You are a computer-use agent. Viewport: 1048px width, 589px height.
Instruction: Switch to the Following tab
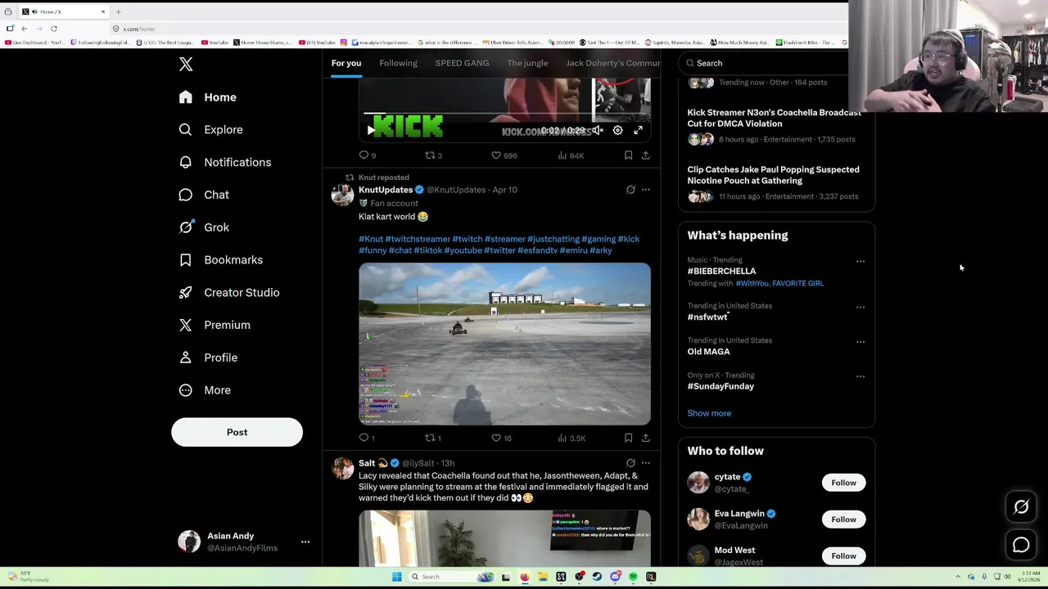(398, 63)
